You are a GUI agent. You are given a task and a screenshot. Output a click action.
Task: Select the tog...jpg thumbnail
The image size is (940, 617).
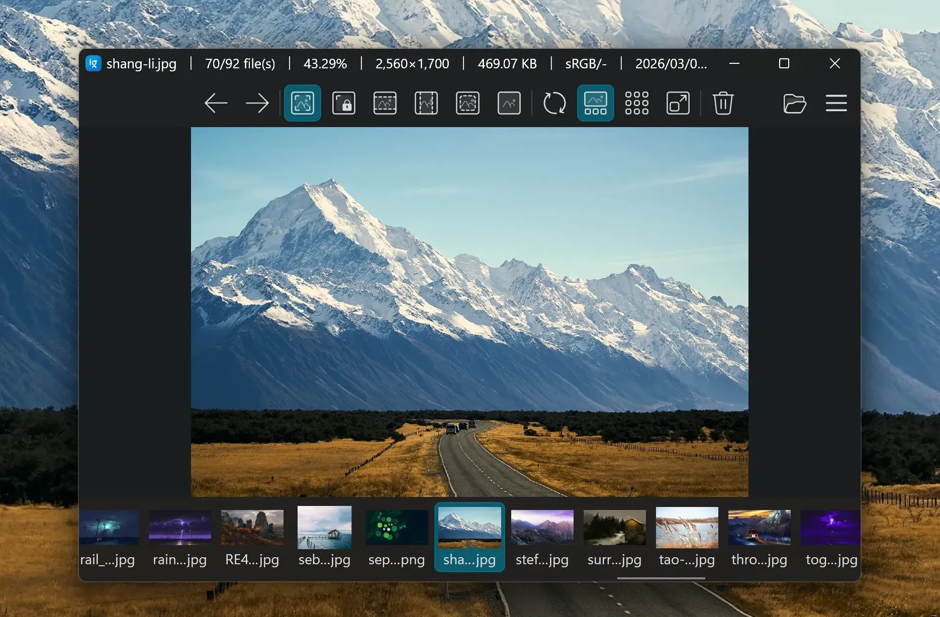(x=830, y=537)
